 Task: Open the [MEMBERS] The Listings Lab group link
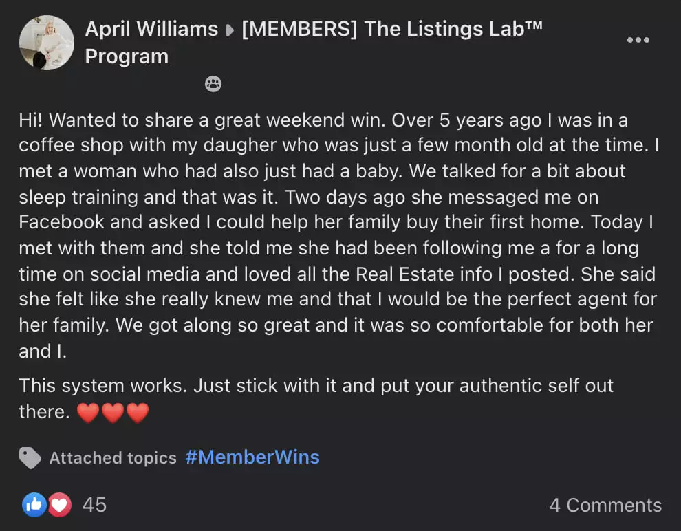(x=314, y=42)
